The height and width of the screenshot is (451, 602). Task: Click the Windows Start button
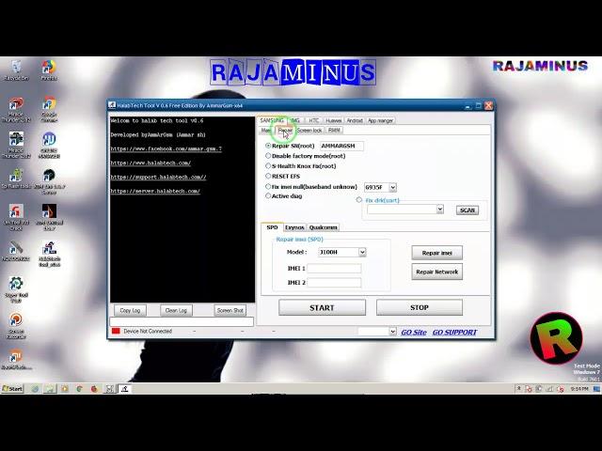12,388
